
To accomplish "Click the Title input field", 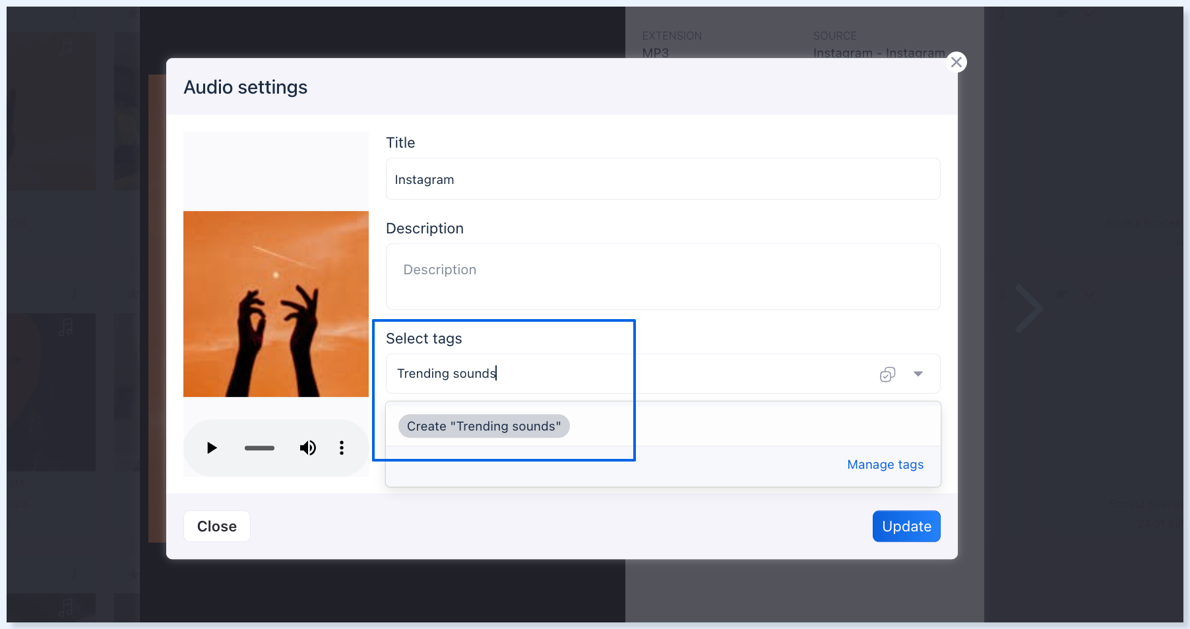I will (663, 179).
